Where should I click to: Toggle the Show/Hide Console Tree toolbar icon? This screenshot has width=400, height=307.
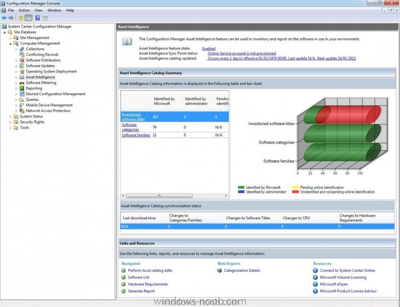[28, 18]
